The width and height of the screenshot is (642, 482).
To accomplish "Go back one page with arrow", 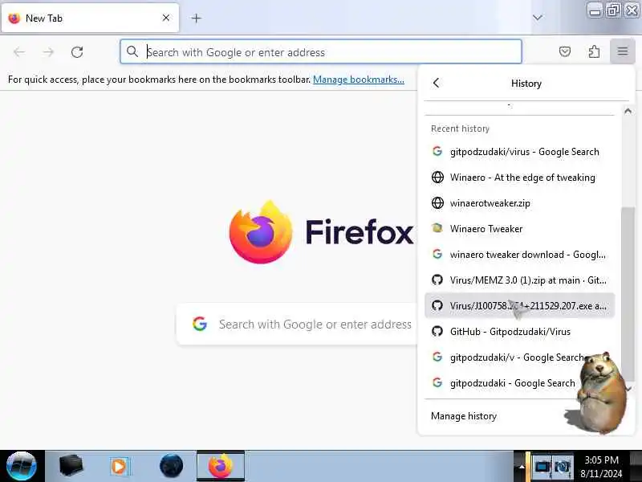I will (19, 52).
